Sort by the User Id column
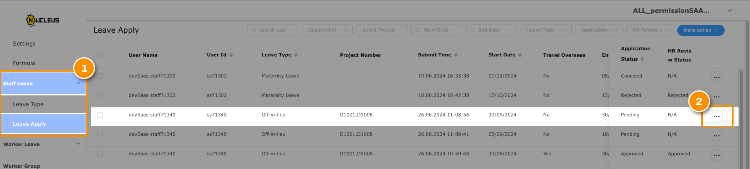 231,55
